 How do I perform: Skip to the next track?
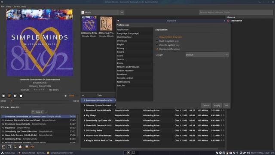15,96
